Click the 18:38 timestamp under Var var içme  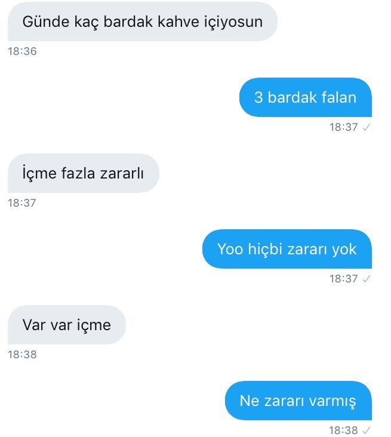22,355
